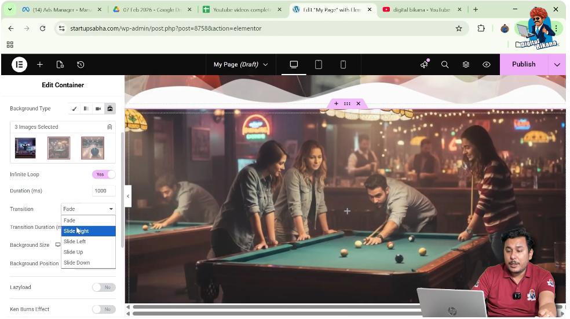This screenshot has width=570, height=319.
Task: Select video background type icon
Action: pos(98,109)
